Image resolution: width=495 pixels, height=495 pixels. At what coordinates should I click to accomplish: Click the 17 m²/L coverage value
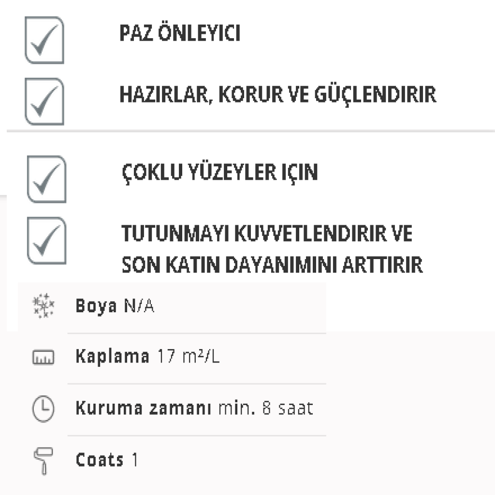(x=189, y=356)
